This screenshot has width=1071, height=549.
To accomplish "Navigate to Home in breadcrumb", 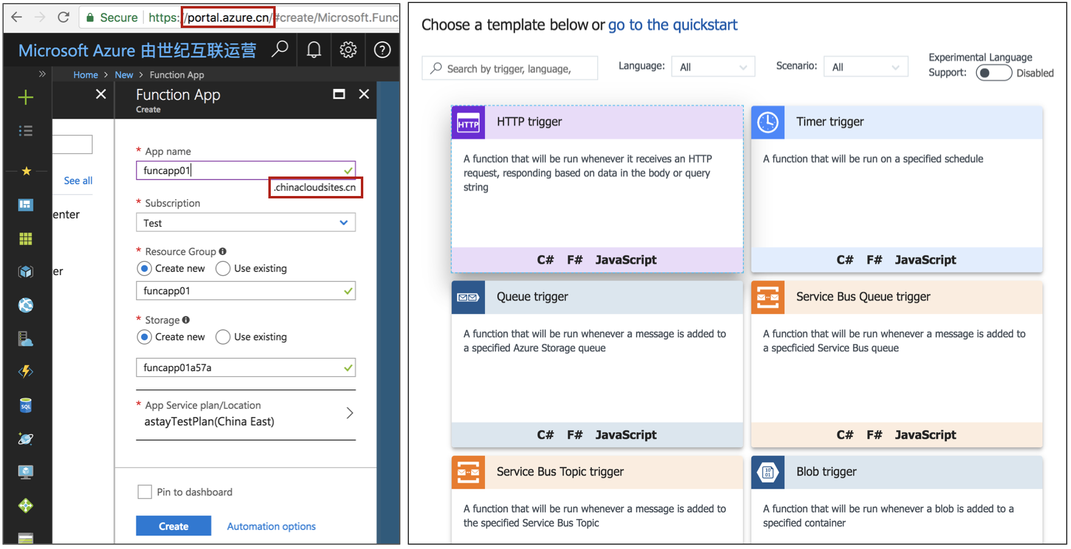I will 85,75.
